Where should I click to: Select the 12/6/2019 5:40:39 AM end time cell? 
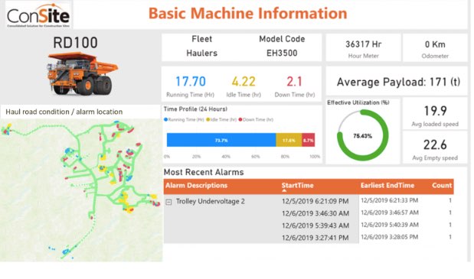(390, 225)
